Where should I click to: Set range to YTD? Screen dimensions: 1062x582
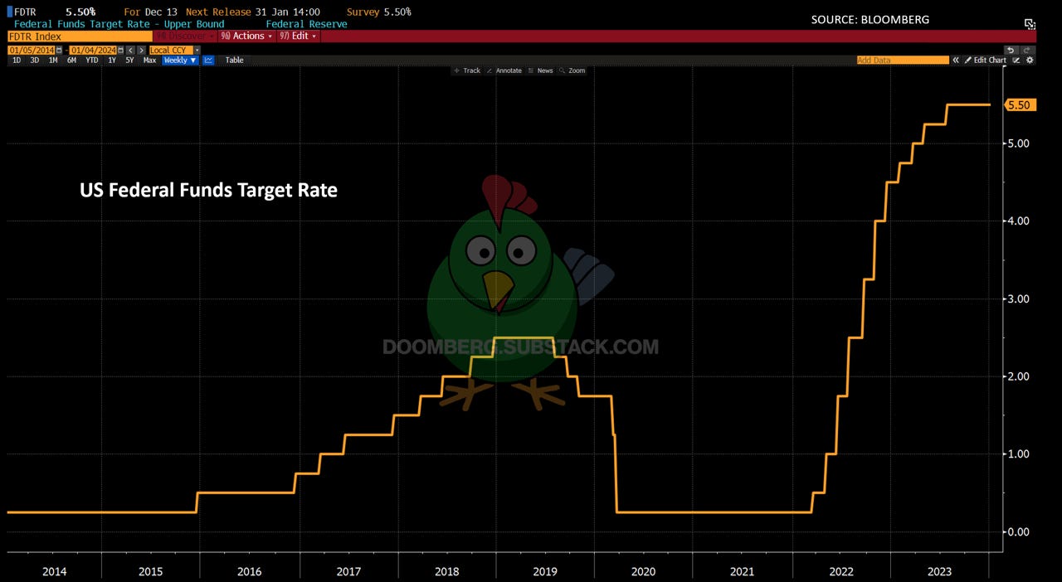coord(92,61)
